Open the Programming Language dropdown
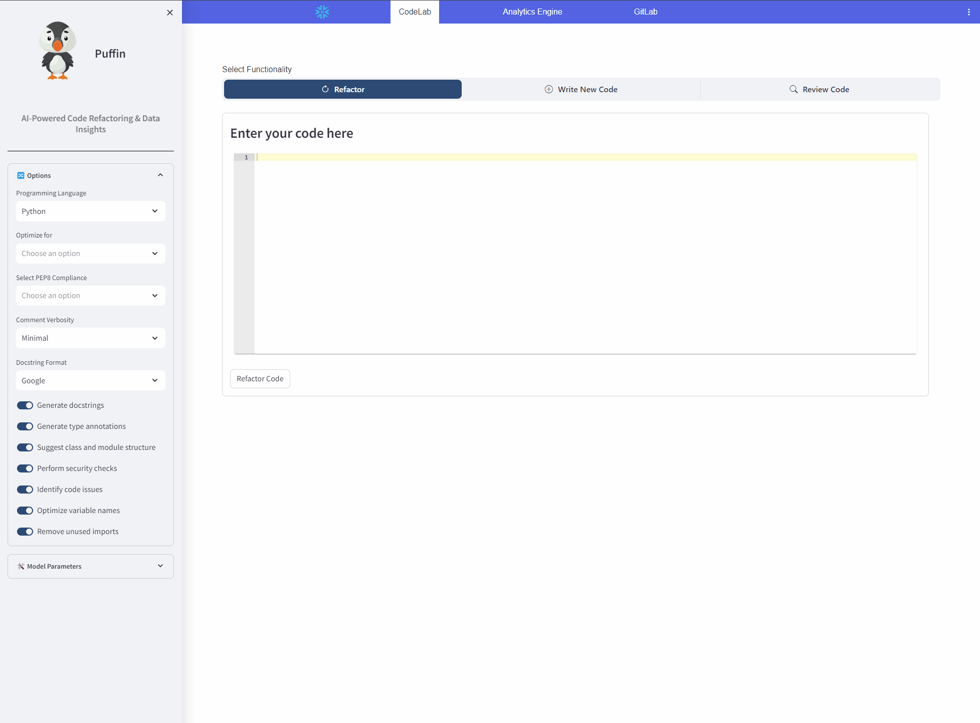Image resolution: width=980 pixels, height=723 pixels. (90, 211)
